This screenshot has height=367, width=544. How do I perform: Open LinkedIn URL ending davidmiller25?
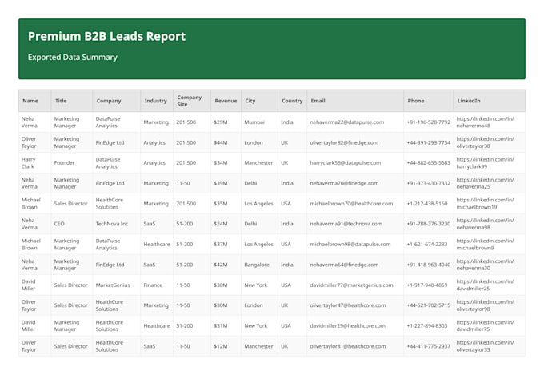click(485, 285)
